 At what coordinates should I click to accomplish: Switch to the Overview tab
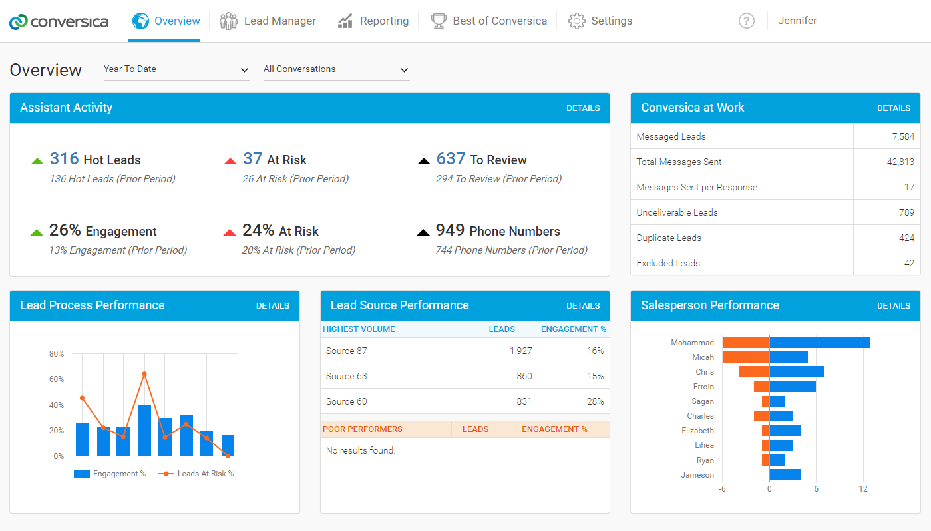[x=164, y=21]
